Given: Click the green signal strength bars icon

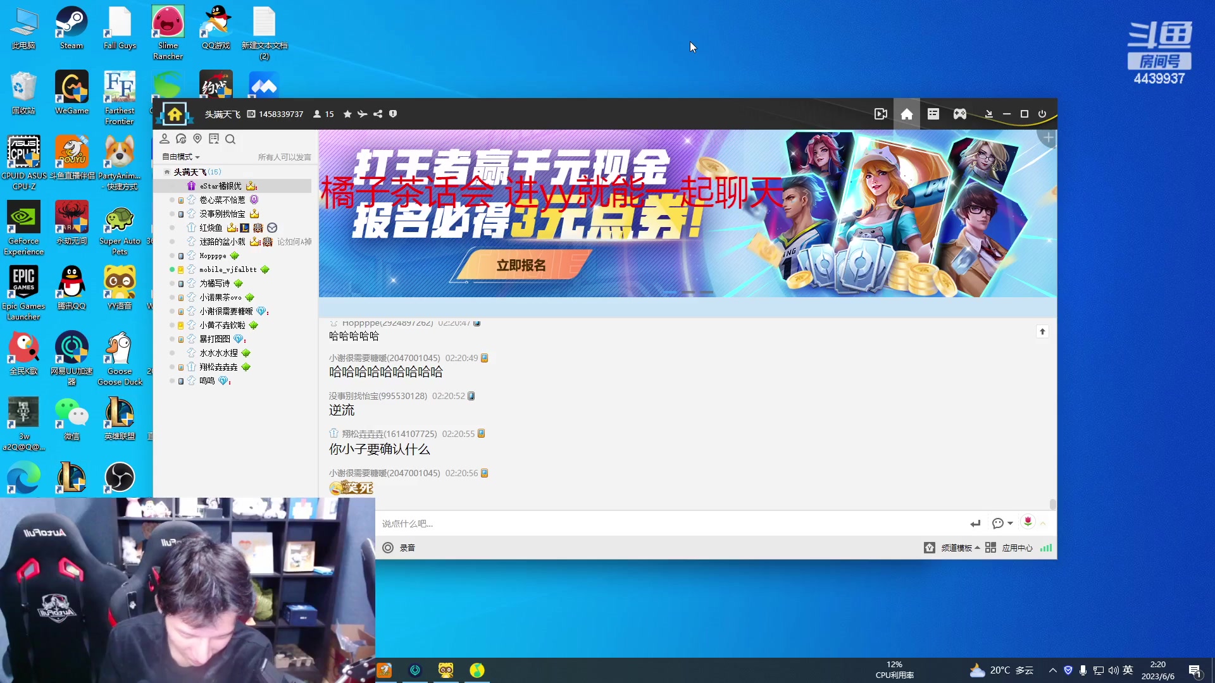Looking at the screenshot, I should click(x=1046, y=548).
